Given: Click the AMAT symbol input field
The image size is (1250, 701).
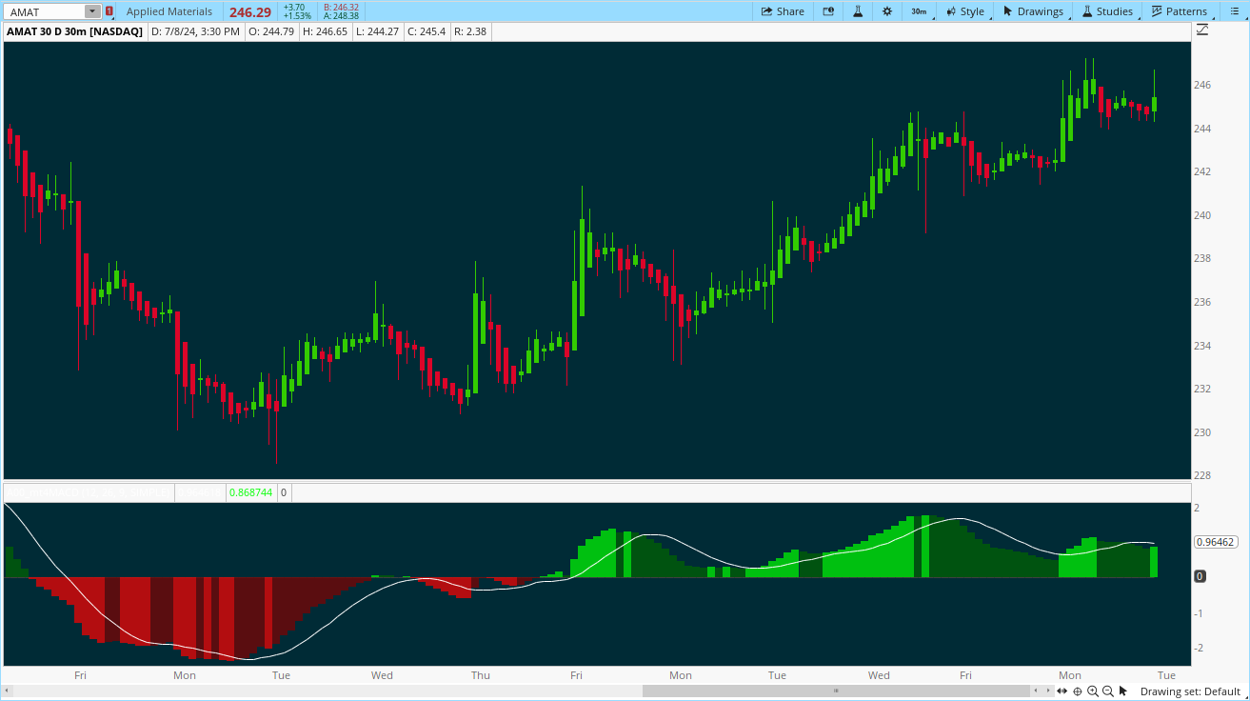Looking at the screenshot, I should coord(45,11).
